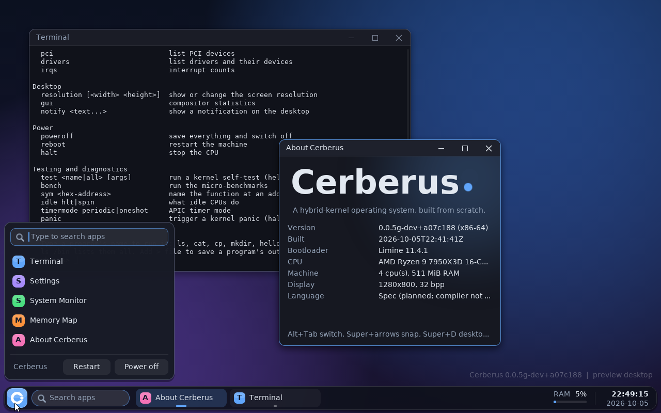Select About Cerberus in the launcher list
This screenshot has height=413, width=661.
click(89, 340)
